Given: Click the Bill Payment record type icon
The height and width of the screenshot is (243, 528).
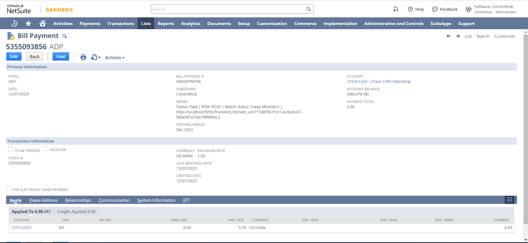Looking at the screenshot, I should 11,36.
